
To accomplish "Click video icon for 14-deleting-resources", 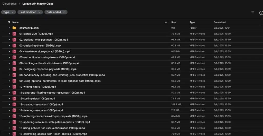I will point(14,110).
